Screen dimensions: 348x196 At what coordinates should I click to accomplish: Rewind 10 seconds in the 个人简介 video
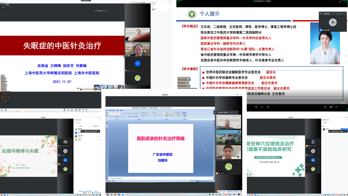click(256, 107)
